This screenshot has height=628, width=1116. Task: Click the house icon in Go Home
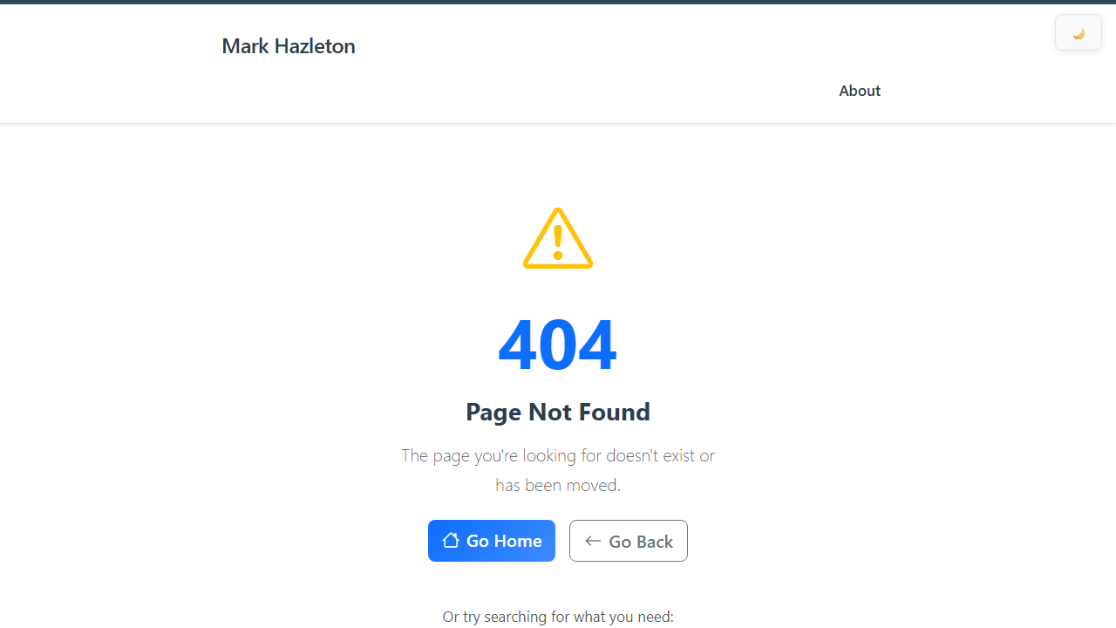451,540
